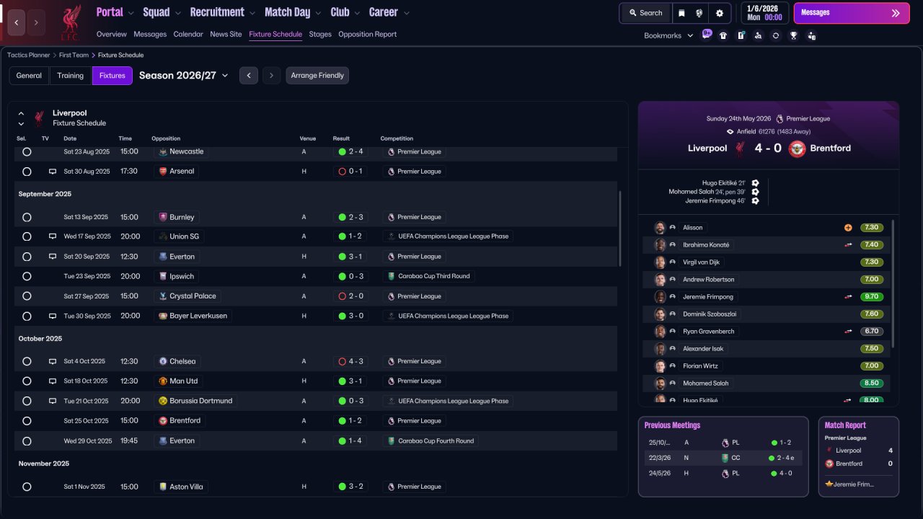Click the goal ball icon next to Hugo Ekitiké 21'
Screen dimensions: 923x519
tap(755, 183)
